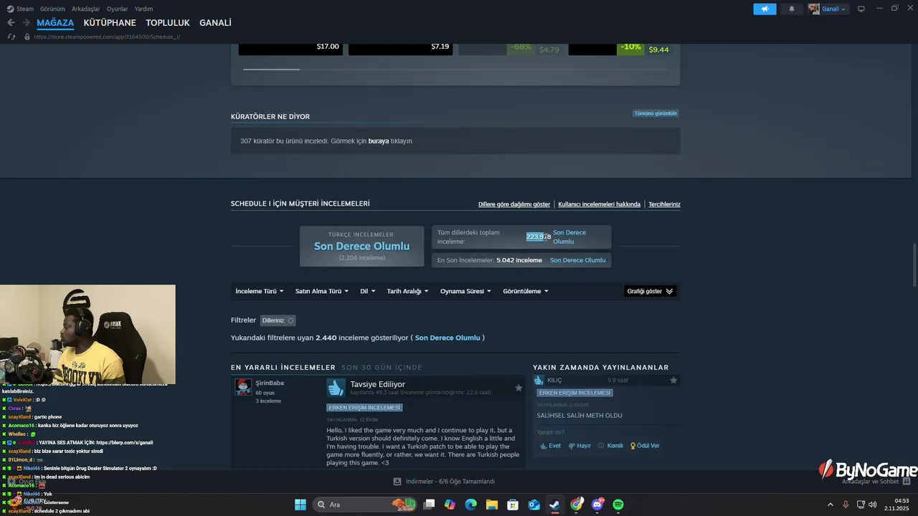
Task: Open Microsoft Store from the taskbar
Action: pyautogui.click(x=513, y=505)
